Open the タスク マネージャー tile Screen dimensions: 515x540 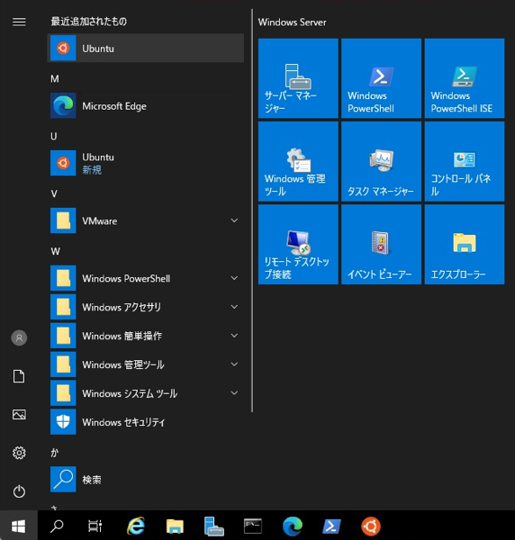click(381, 161)
